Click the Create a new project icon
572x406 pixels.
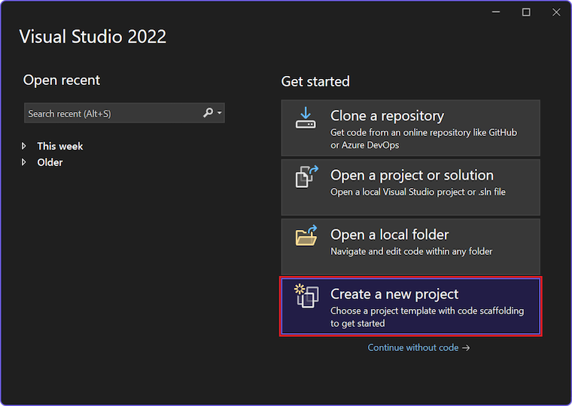(x=306, y=295)
